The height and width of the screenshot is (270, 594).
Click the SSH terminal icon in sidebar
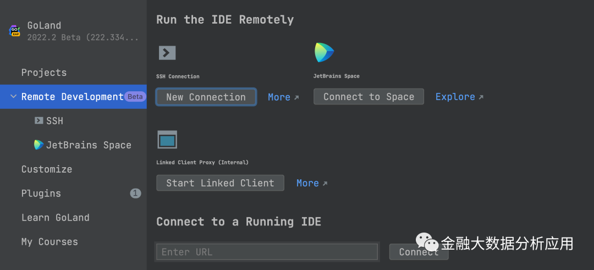pos(38,121)
